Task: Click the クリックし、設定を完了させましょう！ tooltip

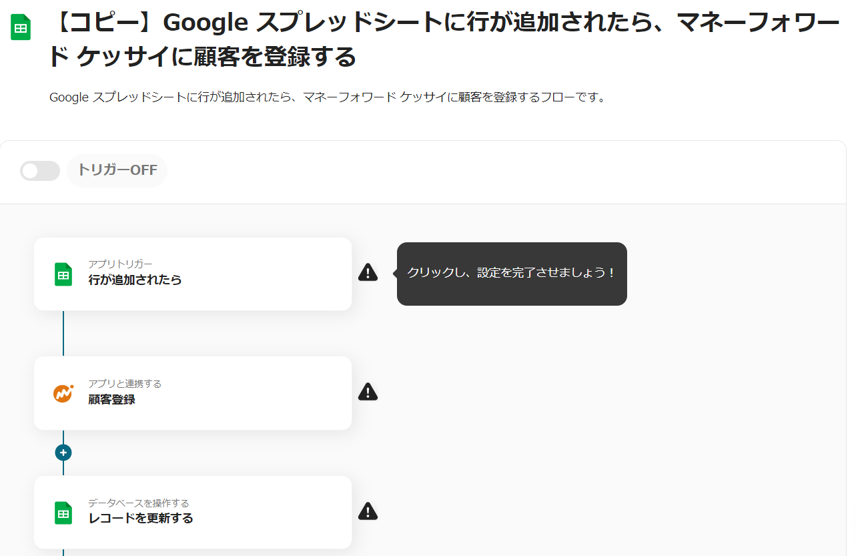Action: tap(512, 274)
